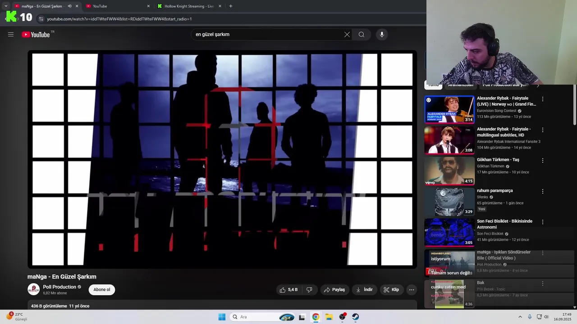Open maNga - Işıkları Söndürseler Bile title
577x324 pixels.
click(504, 255)
